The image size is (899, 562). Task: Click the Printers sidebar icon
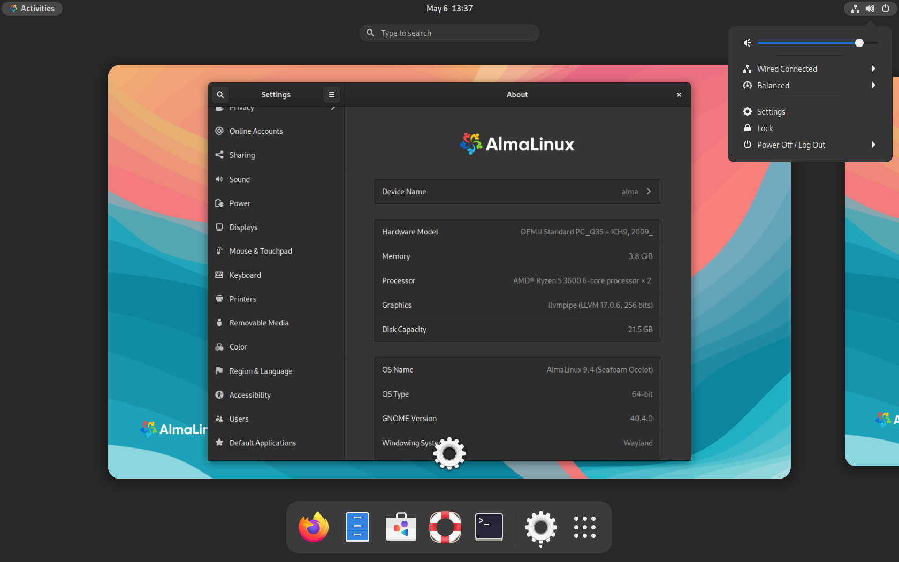pos(219,299)
